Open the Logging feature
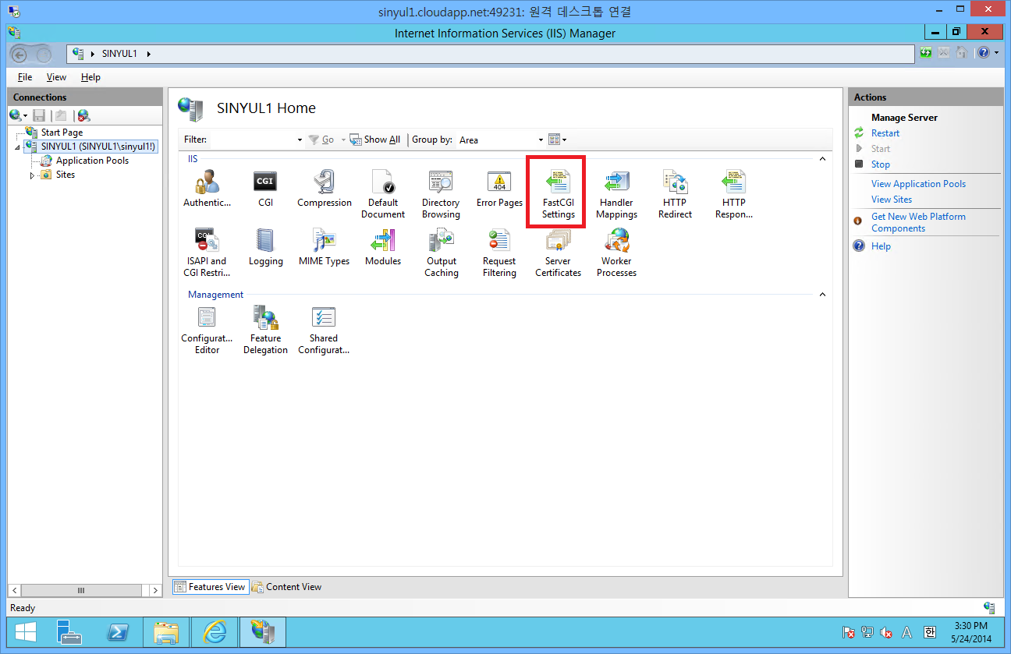The width and height of the screenshot is (1011, 654). coord(265,248)
